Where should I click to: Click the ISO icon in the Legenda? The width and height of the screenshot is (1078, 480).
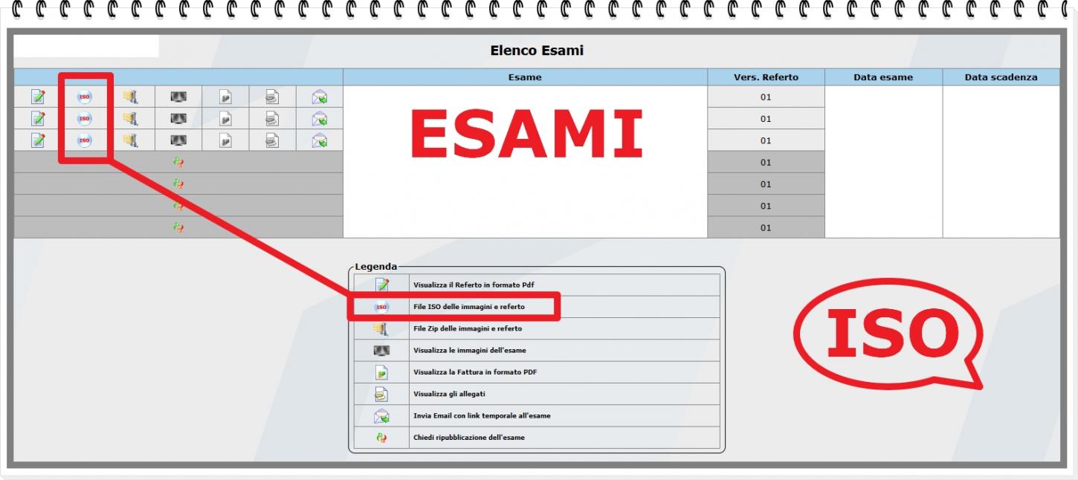point(381,306)
